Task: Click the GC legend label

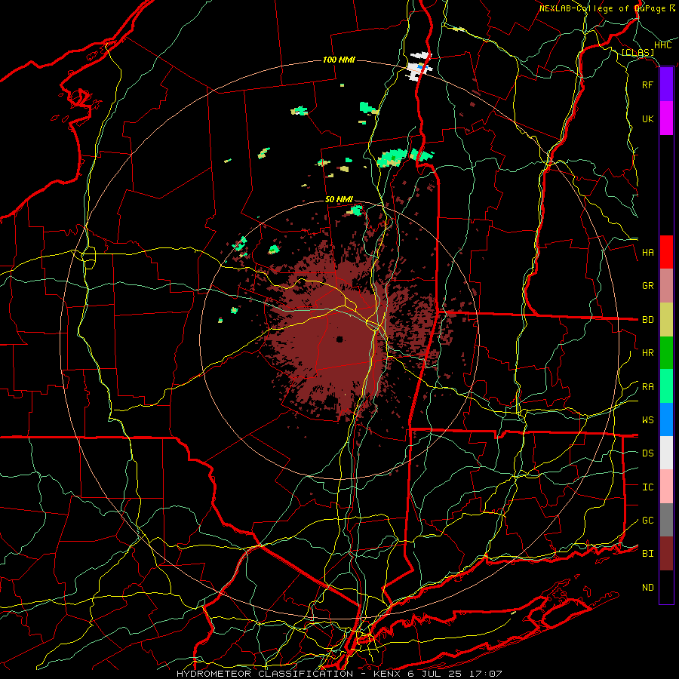Action: tap(648, 521)
